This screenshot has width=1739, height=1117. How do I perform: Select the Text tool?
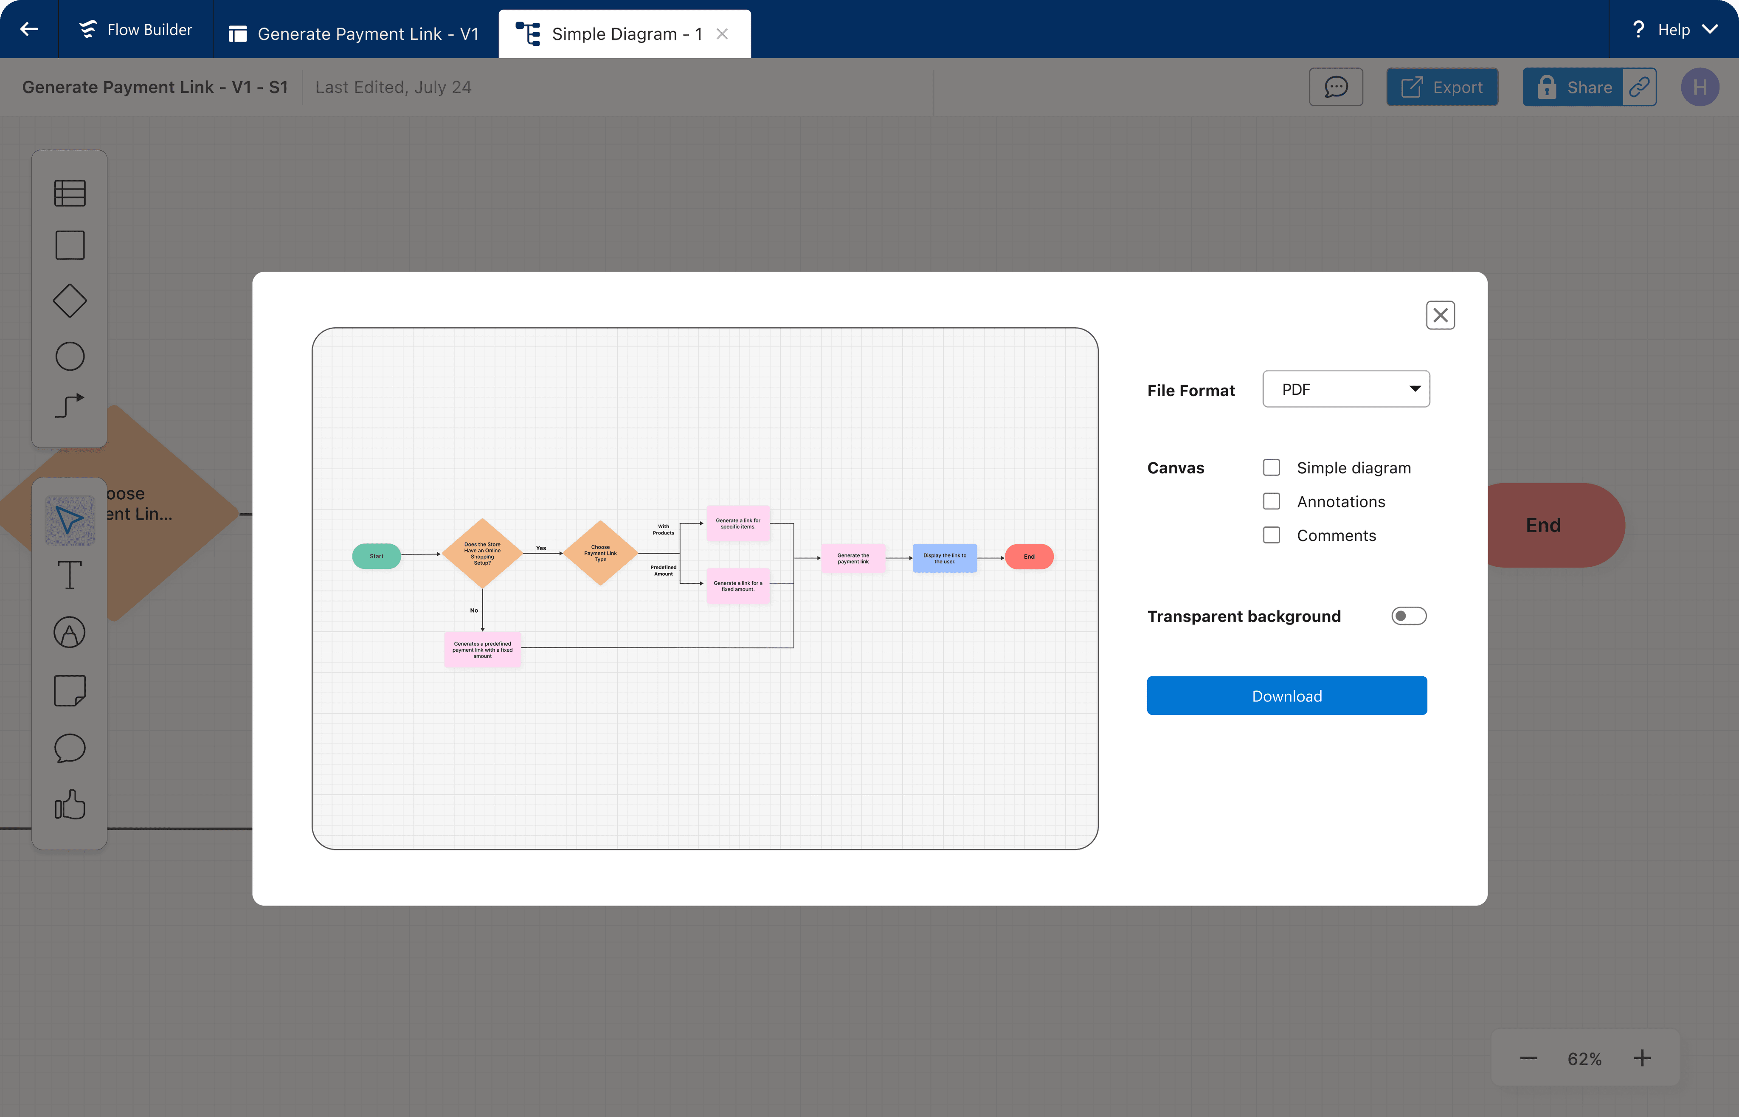click(70, 575)
